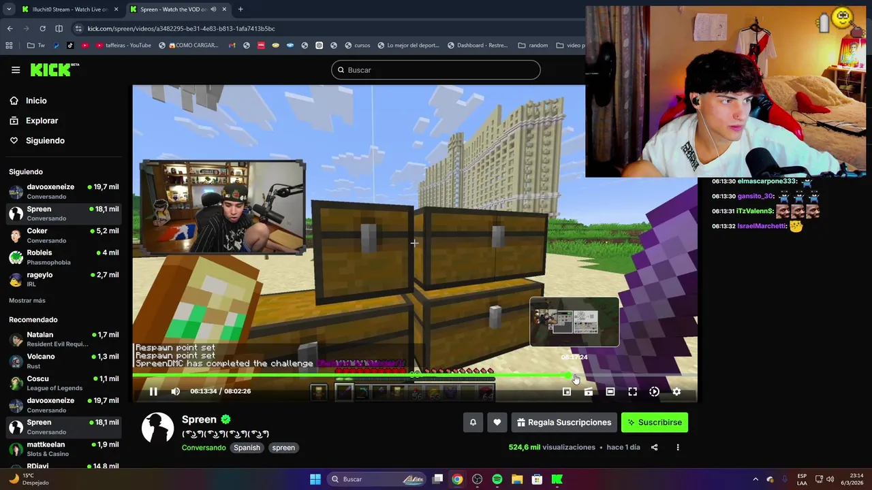Open the cursos bookmark

[x=358, y=46]
